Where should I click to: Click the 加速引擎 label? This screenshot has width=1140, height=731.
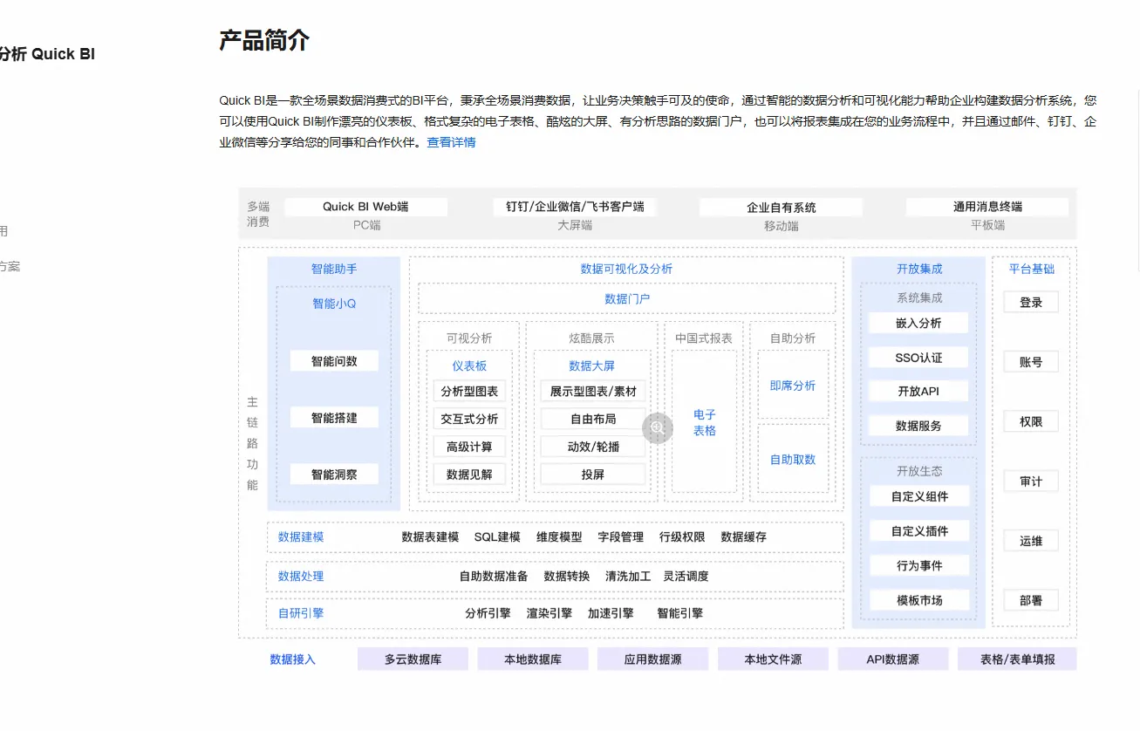pos(611,613)
